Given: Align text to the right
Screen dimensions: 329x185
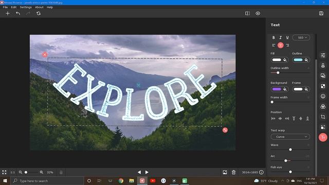Looking at the screenshot, I should 287,45.
